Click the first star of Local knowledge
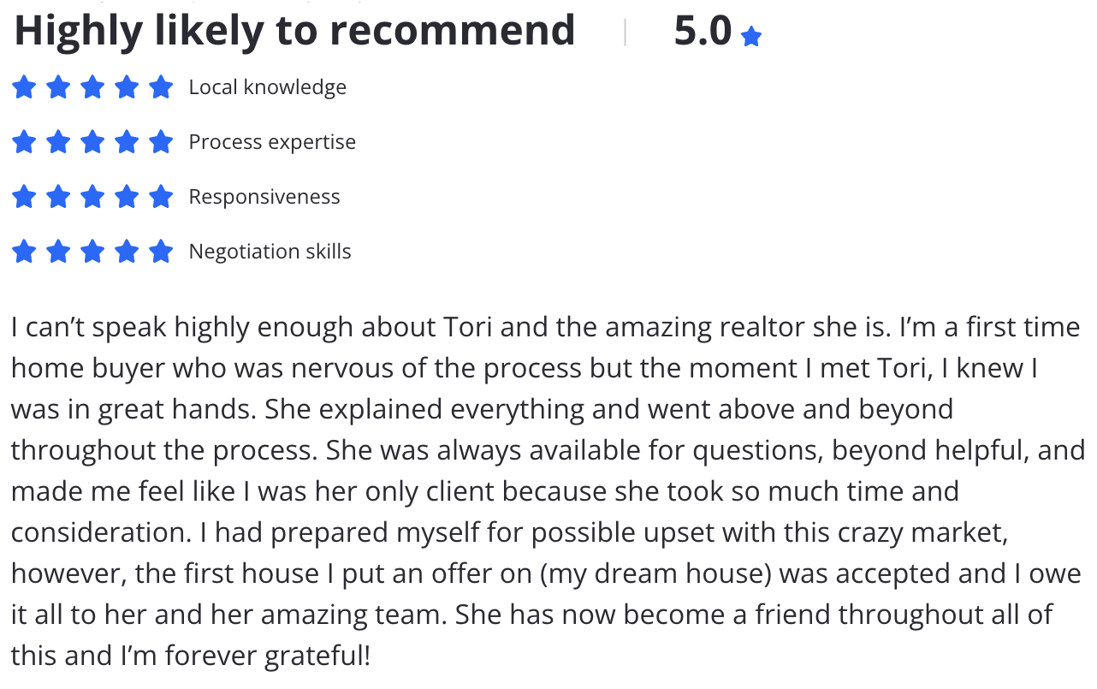1097x689 pixels. pyautogui.click(x=24, y=87)
